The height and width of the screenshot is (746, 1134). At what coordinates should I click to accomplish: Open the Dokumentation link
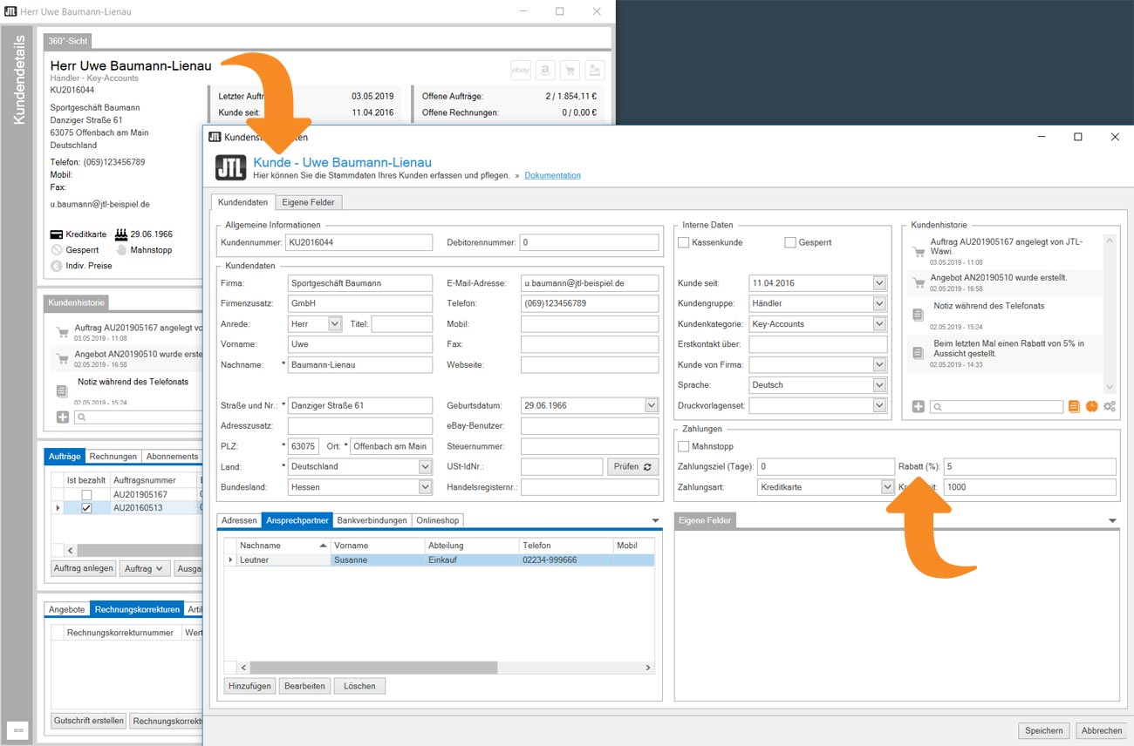tap(552, 175)
